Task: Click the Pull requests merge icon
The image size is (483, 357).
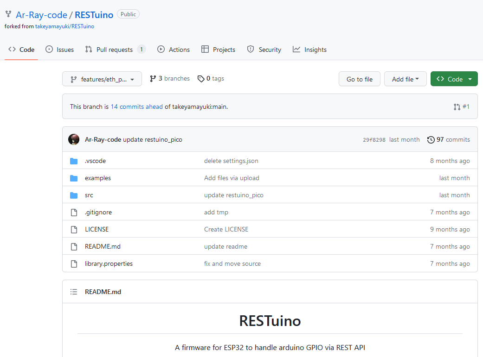Action: pyautogui.click(x=89, y=49)
